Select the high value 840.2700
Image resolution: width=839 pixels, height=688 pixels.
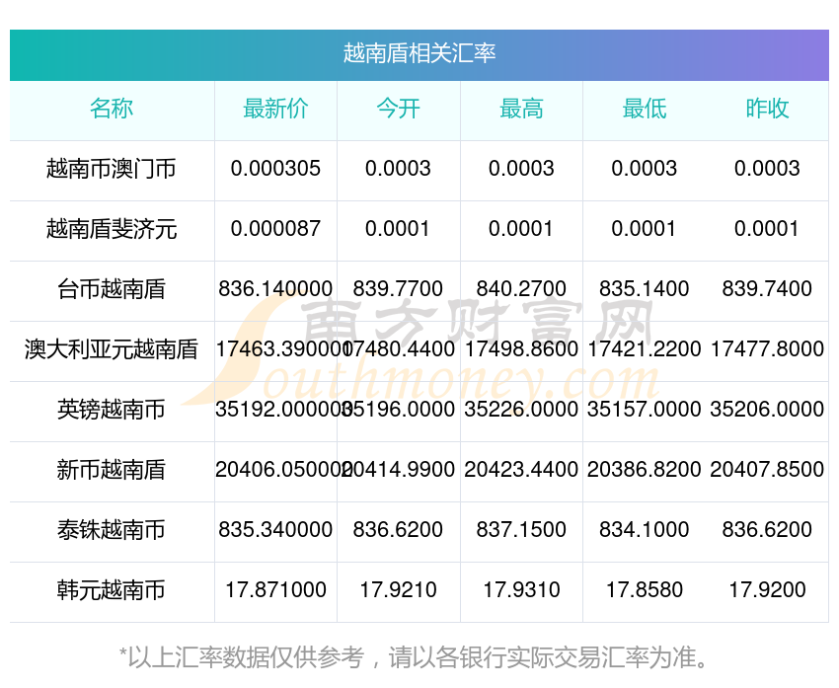pos(521,289)
